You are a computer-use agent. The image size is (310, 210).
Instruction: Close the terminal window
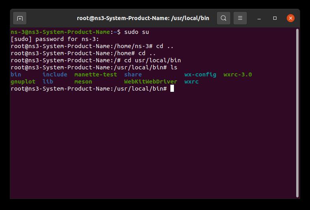coord(291,18)
